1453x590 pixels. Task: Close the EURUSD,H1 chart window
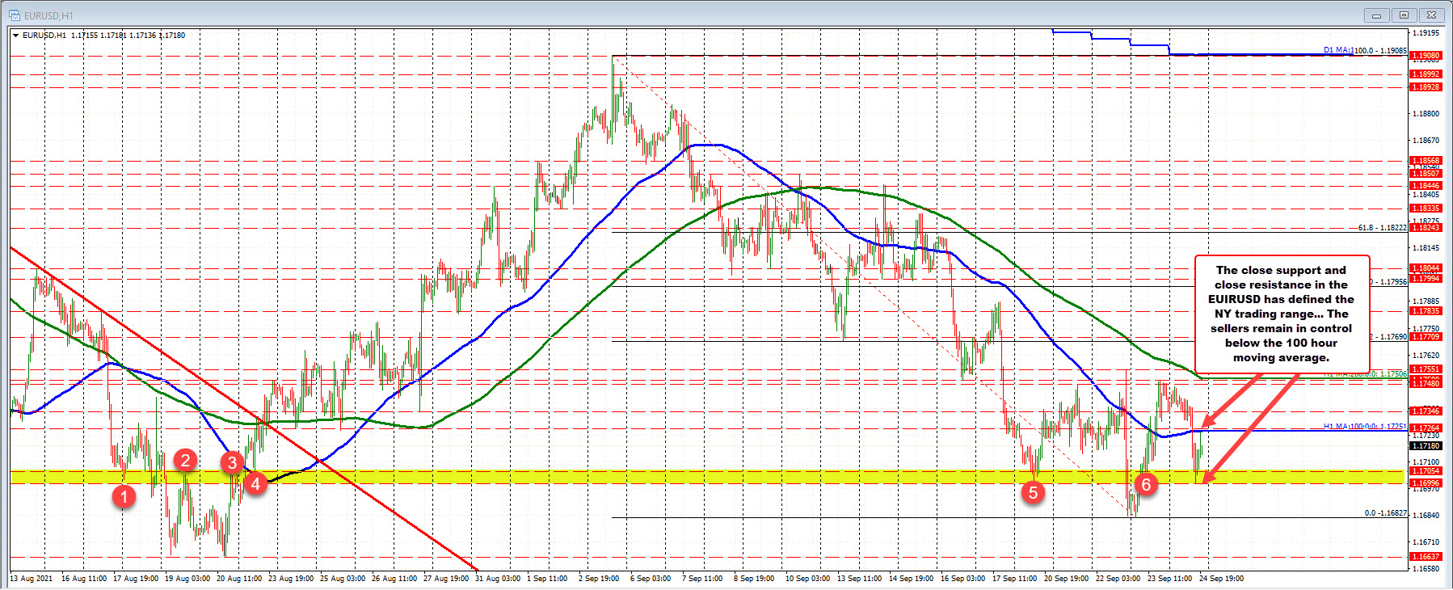[x=1432, y=15]
